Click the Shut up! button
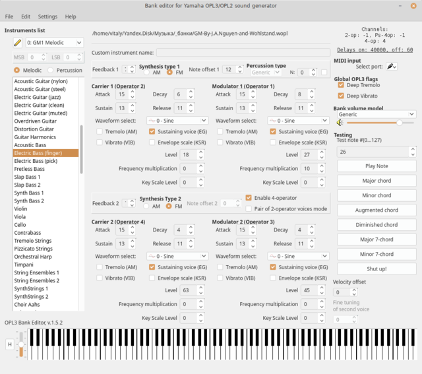The image size is (422, 374). [x=377, y=269]
